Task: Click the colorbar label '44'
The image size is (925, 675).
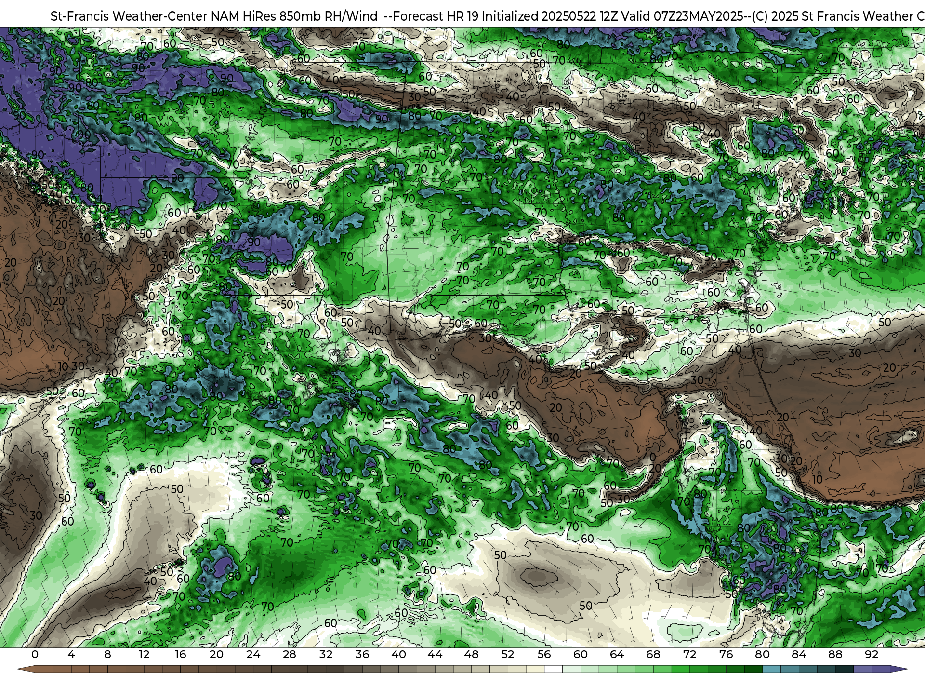Action: click(435, 654)
